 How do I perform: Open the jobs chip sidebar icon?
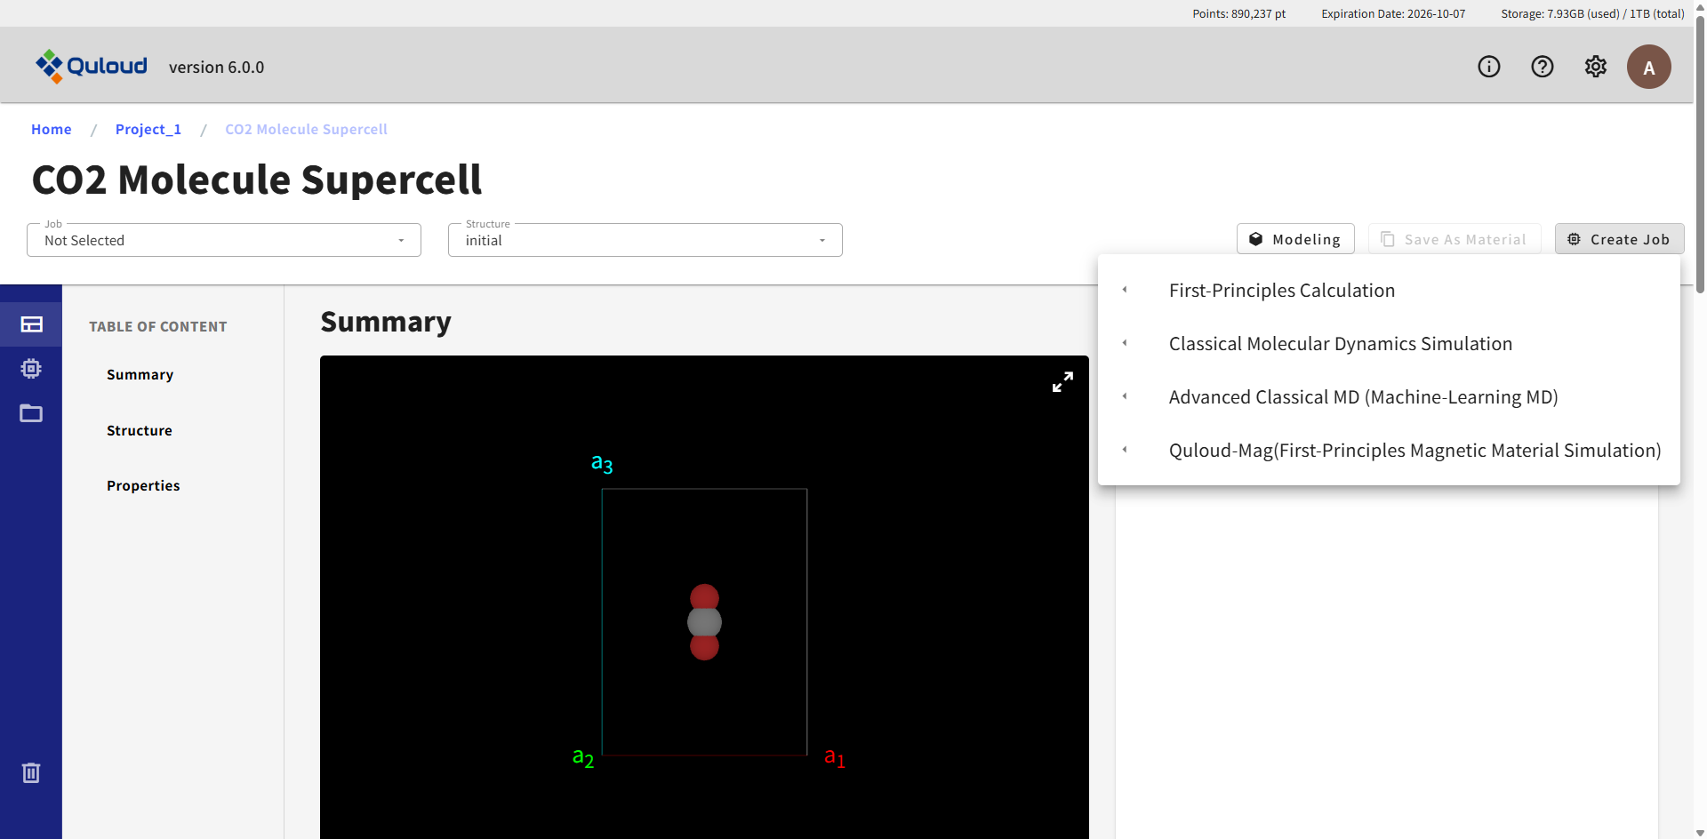pyautogui.click(x=31, y=369)
